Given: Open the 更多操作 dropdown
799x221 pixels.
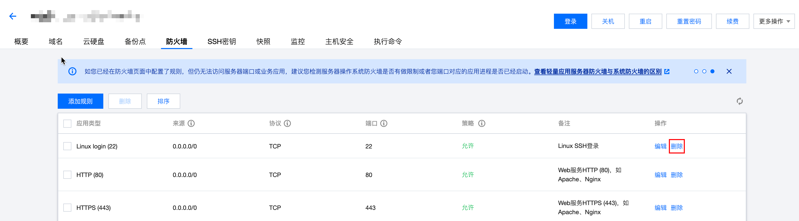Looking at the screenshot, I should pos(774,21).
